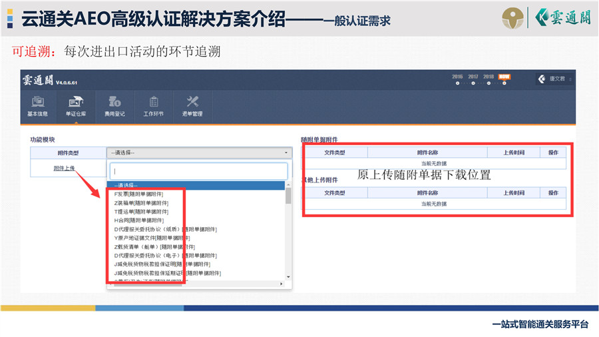Choose the highlighted --请选择-- list option
Image resolution: width=599 pixels, height=337 pixels.
[x=196, y=185]
